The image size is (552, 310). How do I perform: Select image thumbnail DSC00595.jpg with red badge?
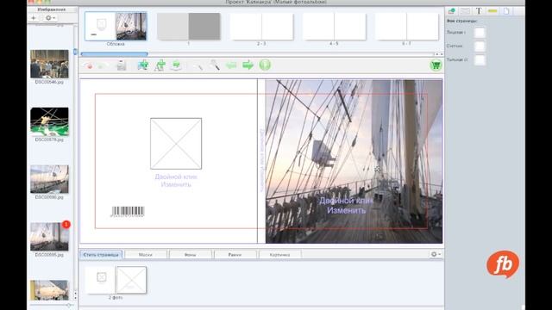(x=49, y=237)
